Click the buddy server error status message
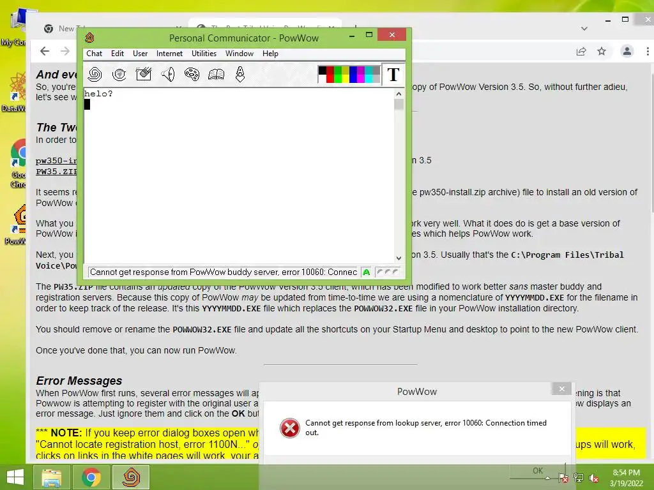 (x=223, y=272)
